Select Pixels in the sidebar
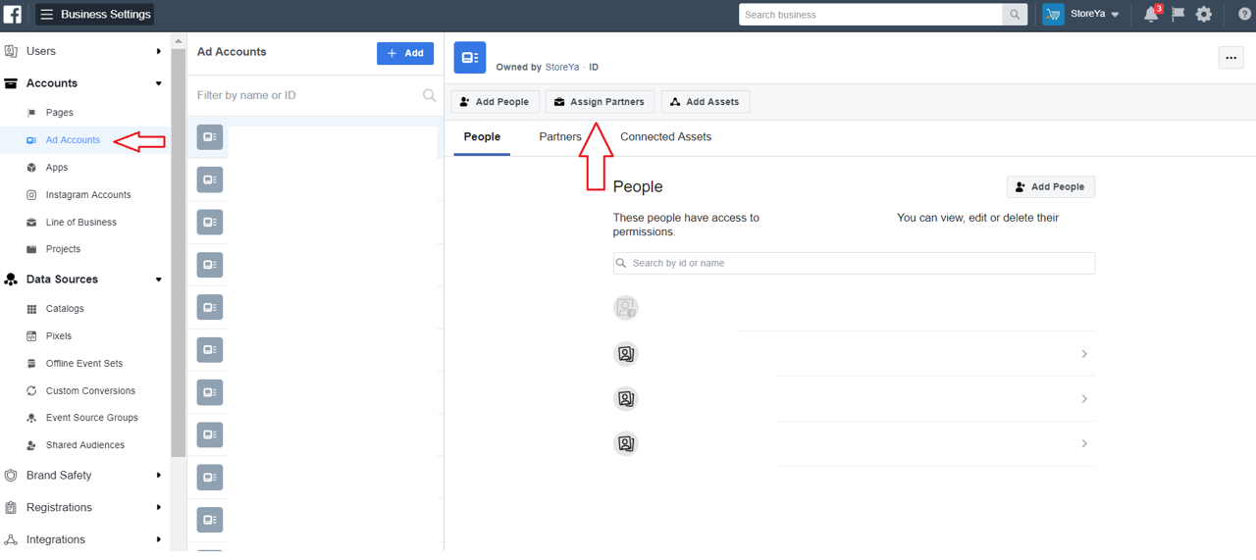The width and height of the screenshot is (1256, 560). pyautogui.click(x=58, y=336)
